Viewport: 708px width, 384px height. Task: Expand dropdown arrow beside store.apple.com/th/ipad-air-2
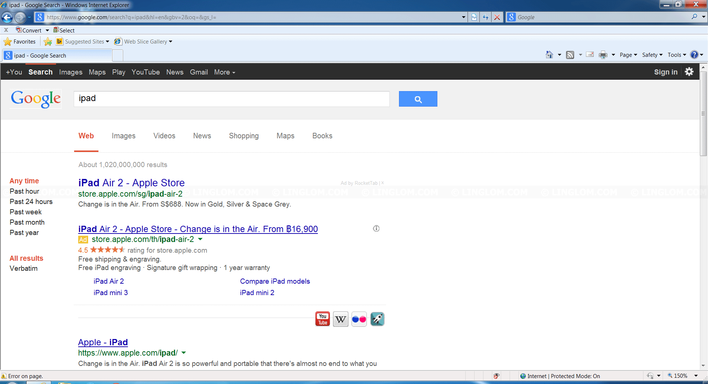pos(200,239)
